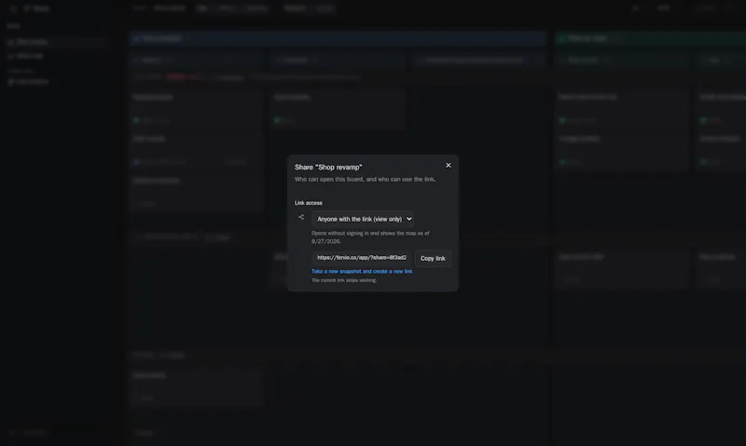Click the Share "Shop revamp" dialog title

[328, 168]
